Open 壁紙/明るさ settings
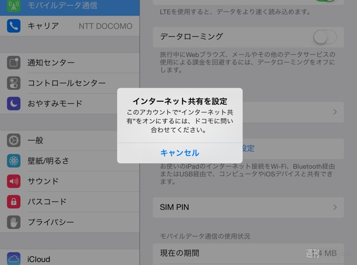 (70, 161)
